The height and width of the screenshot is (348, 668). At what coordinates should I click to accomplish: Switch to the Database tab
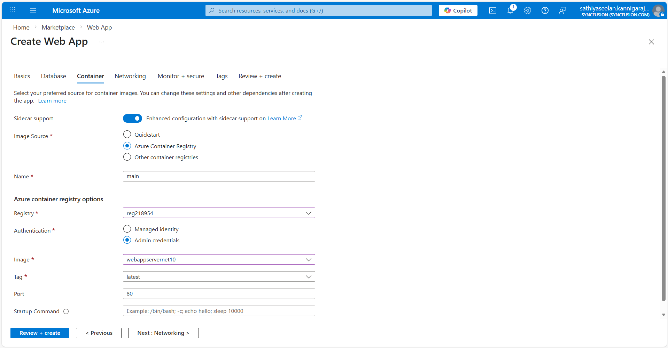53,76
